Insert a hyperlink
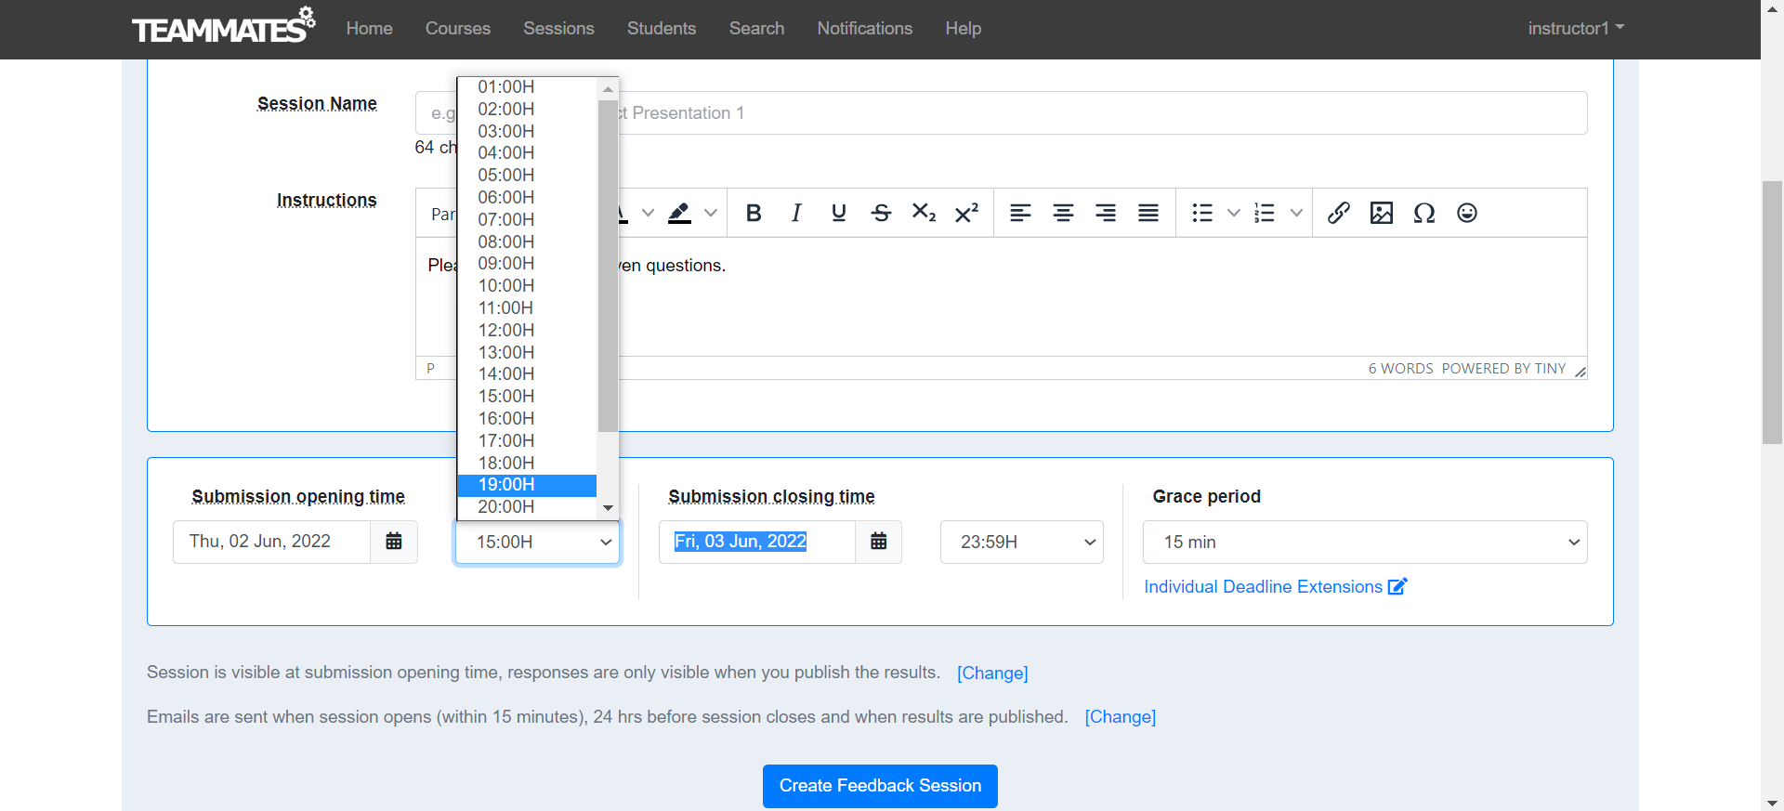 coord(1339,214)
